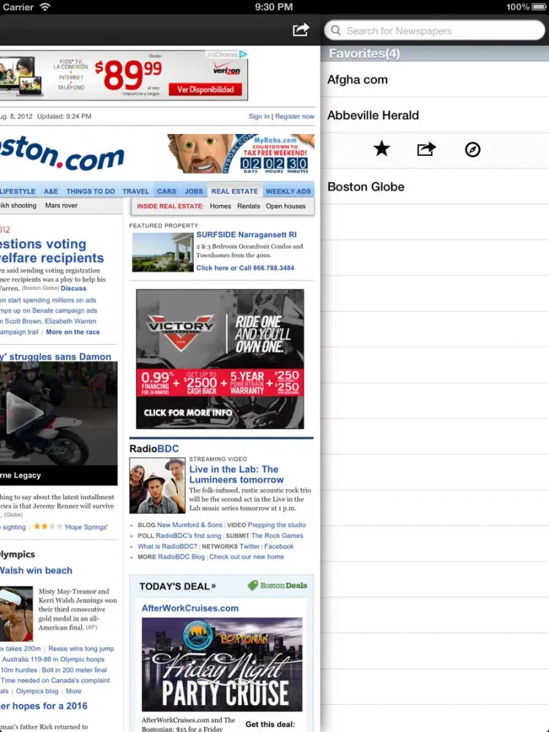This screenshot has height=732, width=549.
Task: Open 'New Mumford & Sons' blog link
Action: tap(190, 525)
